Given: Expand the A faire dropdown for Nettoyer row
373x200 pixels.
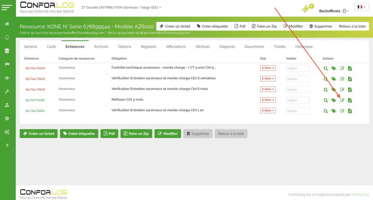Looking at the screenshot, I should (268, 100).
